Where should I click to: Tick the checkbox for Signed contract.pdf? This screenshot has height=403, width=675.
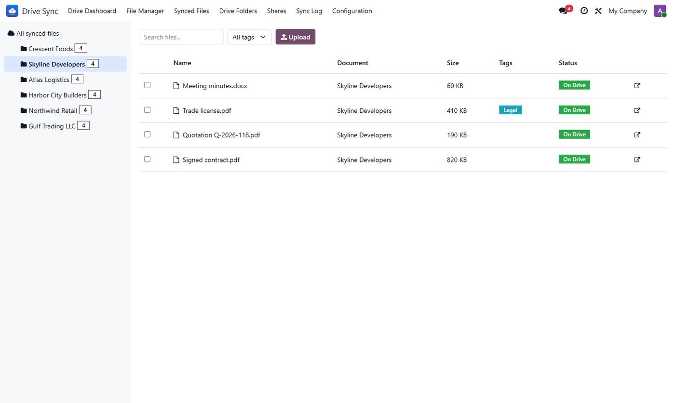(x=148, y=159)
